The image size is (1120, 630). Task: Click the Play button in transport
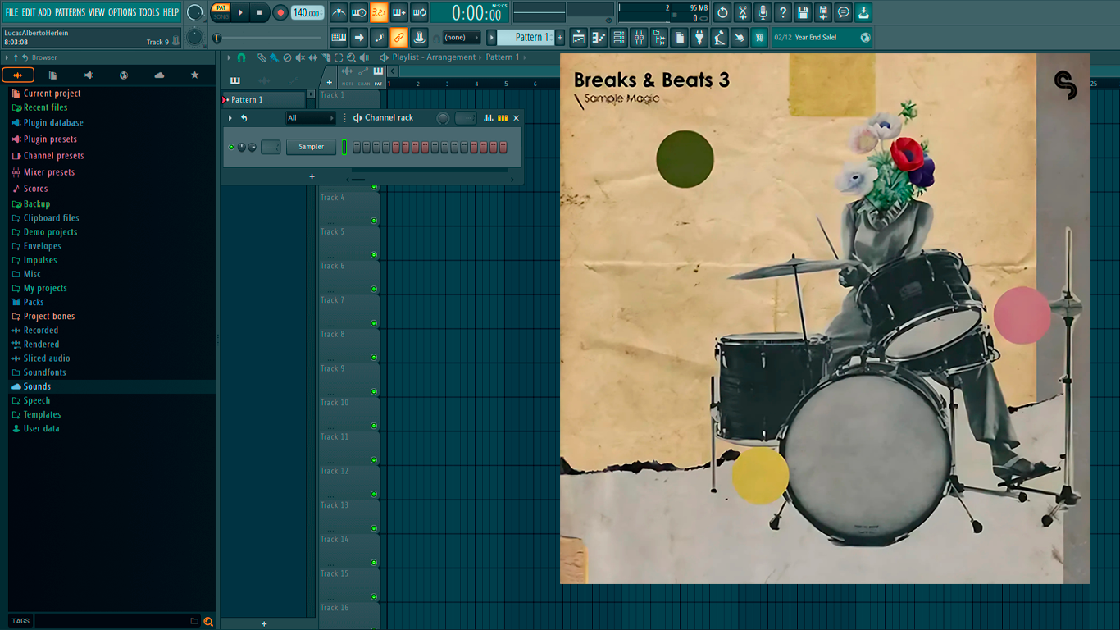(x=240, y=12)
